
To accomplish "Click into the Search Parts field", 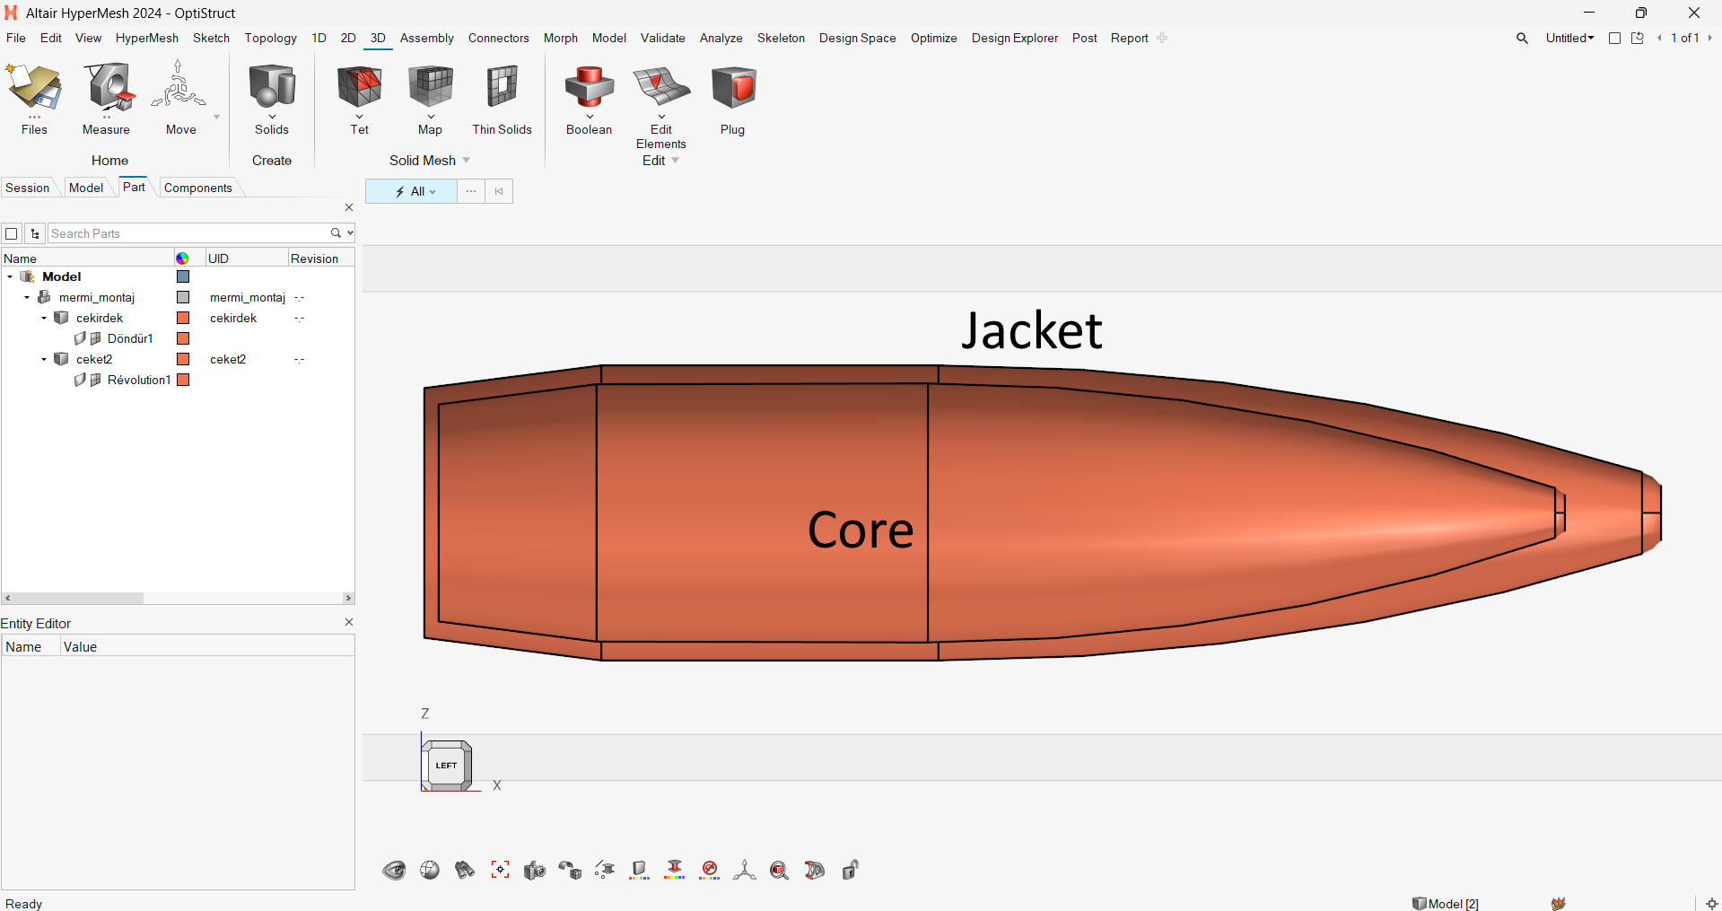I will click(188, 233).
